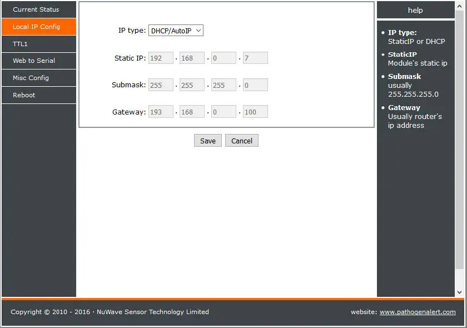Viewport: 467px width, 328px height.
Task: Click the help panel header
Action: pyautogui.click(x=416, y=10)
